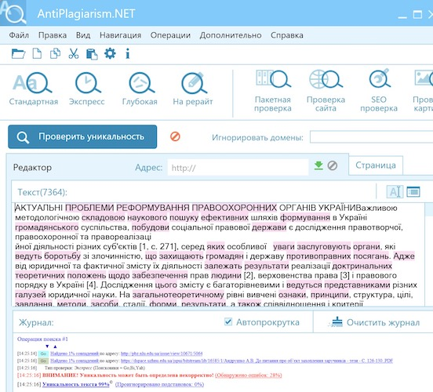Jump to previous result with up arrow
Image resolution: width=433 pixels, height=392 pixels.
[55, 347]
